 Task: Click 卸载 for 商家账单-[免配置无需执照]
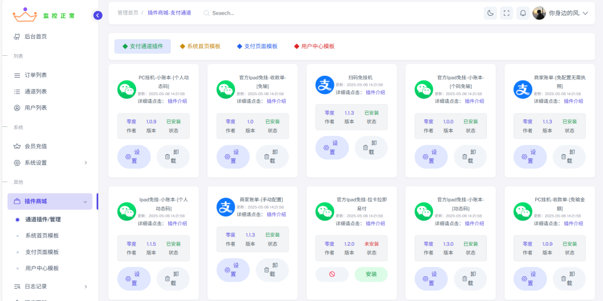[x=569, y=156]
